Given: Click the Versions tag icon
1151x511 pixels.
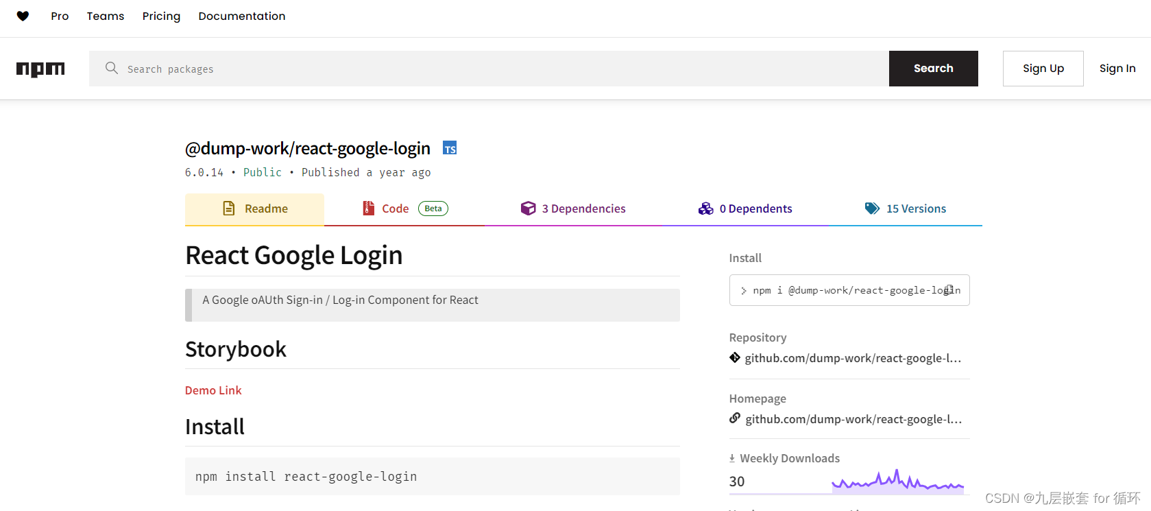Looking at the screenshot, I should [x=872, y=209].
